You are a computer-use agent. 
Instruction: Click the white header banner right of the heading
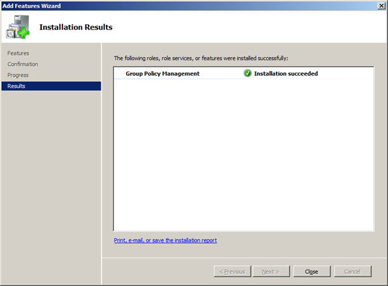(x=255, y=27)
